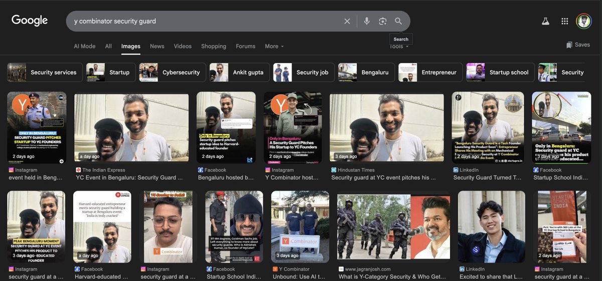
Task: Click the Google logo
Action: (x=30, y=21)
